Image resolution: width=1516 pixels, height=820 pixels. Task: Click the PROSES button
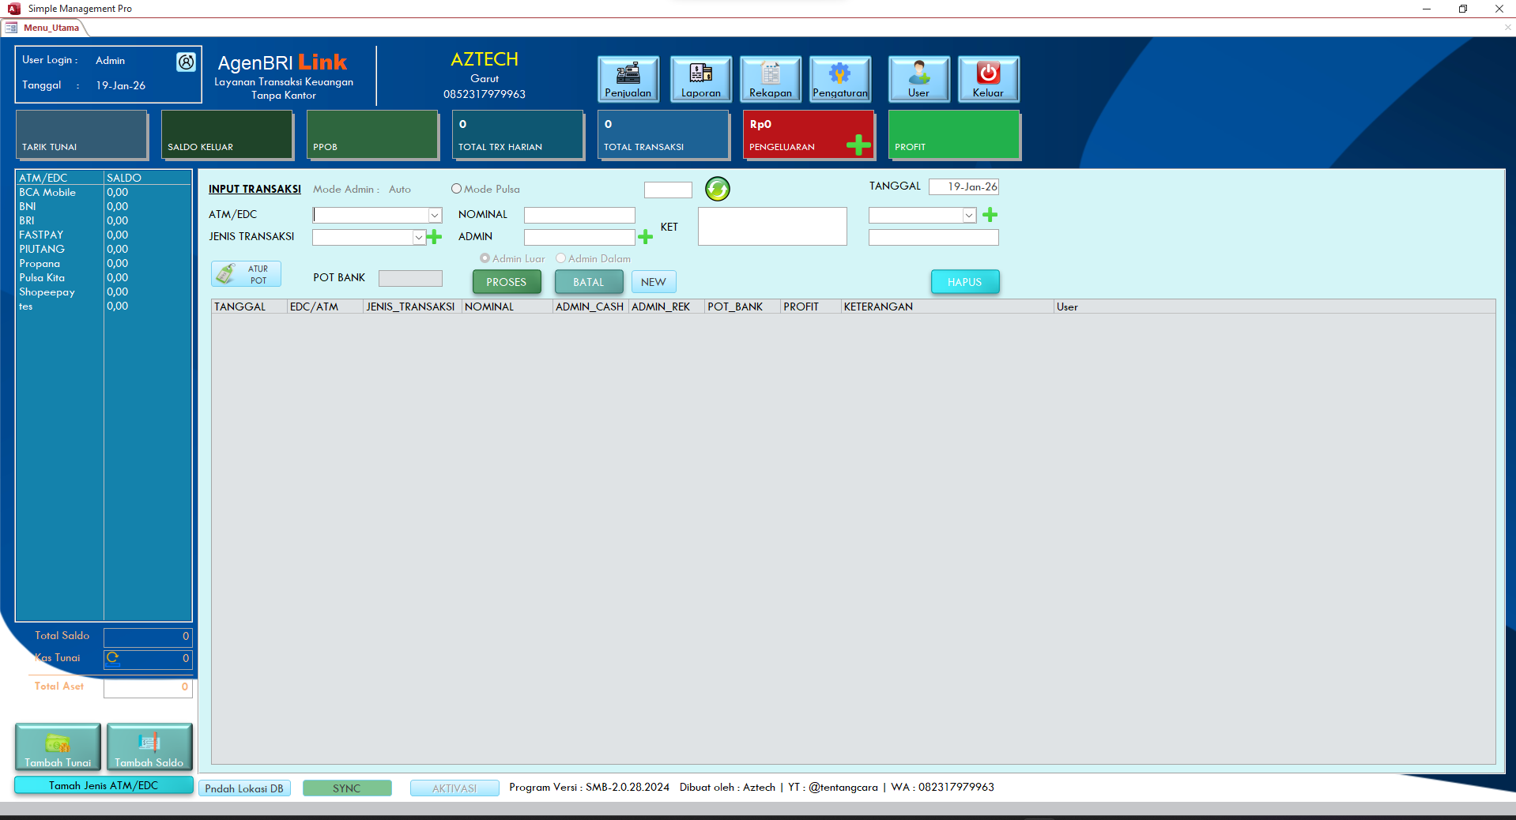[x=507, y=281]
